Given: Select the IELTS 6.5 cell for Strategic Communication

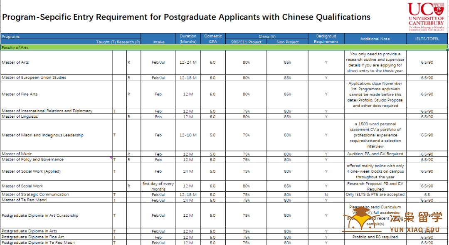Looking at the screenshot, I should pos(427,195).
